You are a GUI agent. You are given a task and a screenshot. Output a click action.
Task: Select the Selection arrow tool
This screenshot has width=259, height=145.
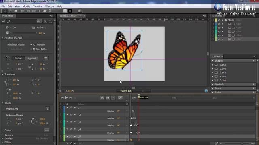pos(5,11)
